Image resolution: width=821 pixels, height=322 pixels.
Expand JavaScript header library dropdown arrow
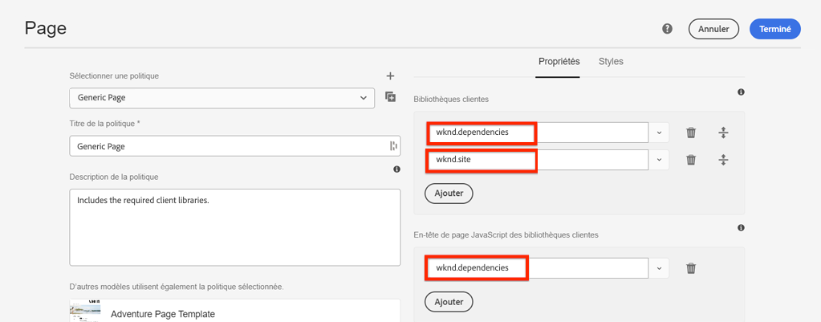659,268
